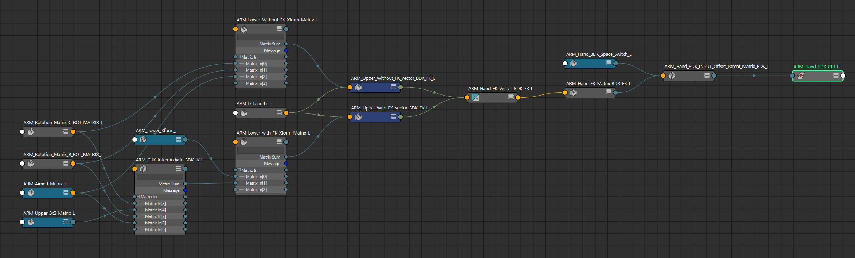Collapse Matrix In on ARM_C_IK_Intermediate_BDK_IK_L
This screenshot has height=258, width=855.
pyautogui.click(x=138, y=197)
